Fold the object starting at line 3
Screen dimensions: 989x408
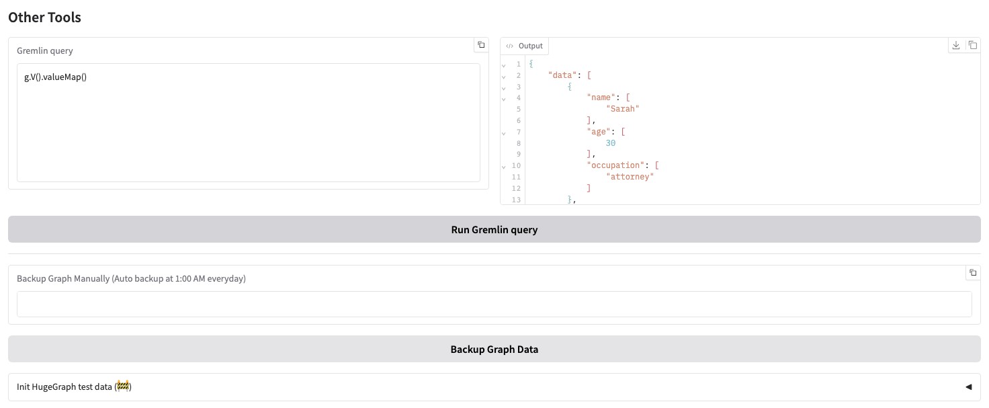pos(504,87)
